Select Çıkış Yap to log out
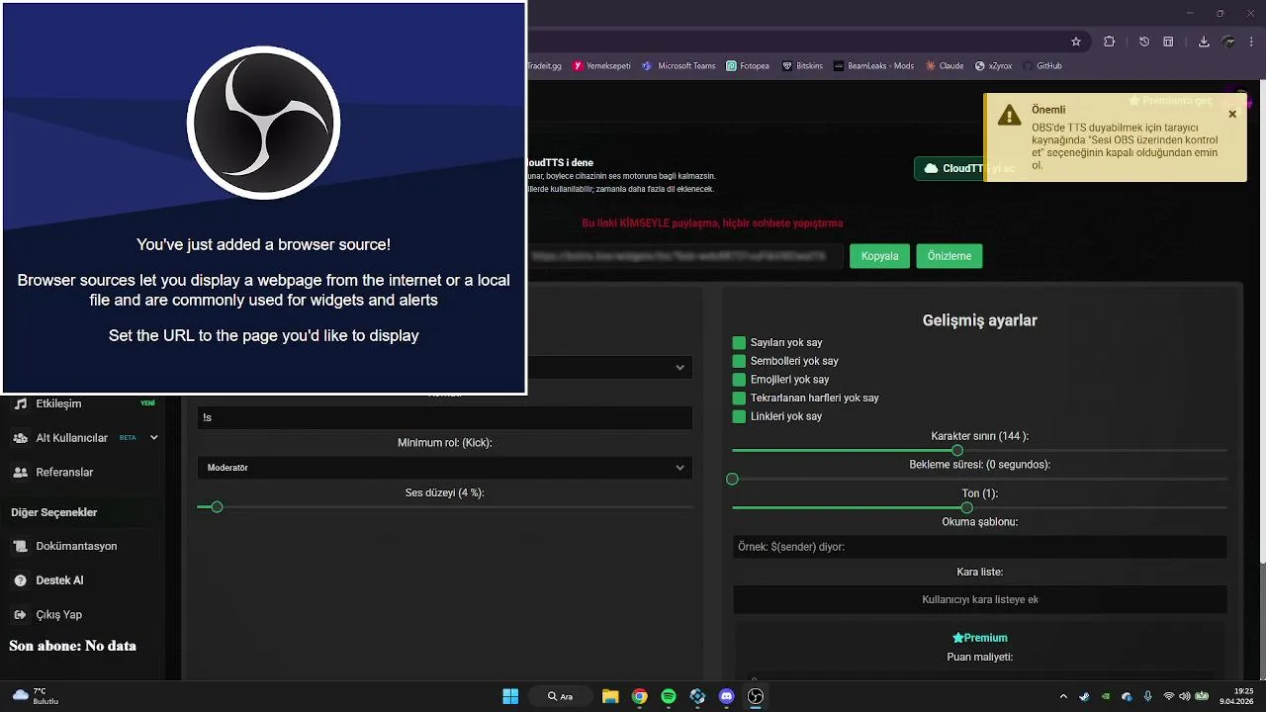This screenshot has width=1266, height=712. [x=58, y=615]
